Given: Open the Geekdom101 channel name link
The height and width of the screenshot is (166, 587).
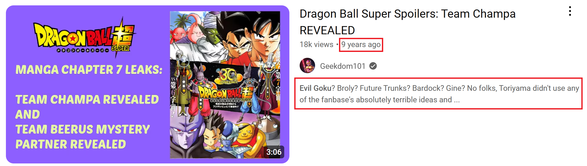Looking at the screenshot, I should pyautogui.click(x=343, y=66).
